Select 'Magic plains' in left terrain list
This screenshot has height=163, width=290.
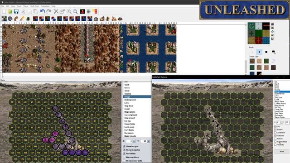click(x=137, y=112)
